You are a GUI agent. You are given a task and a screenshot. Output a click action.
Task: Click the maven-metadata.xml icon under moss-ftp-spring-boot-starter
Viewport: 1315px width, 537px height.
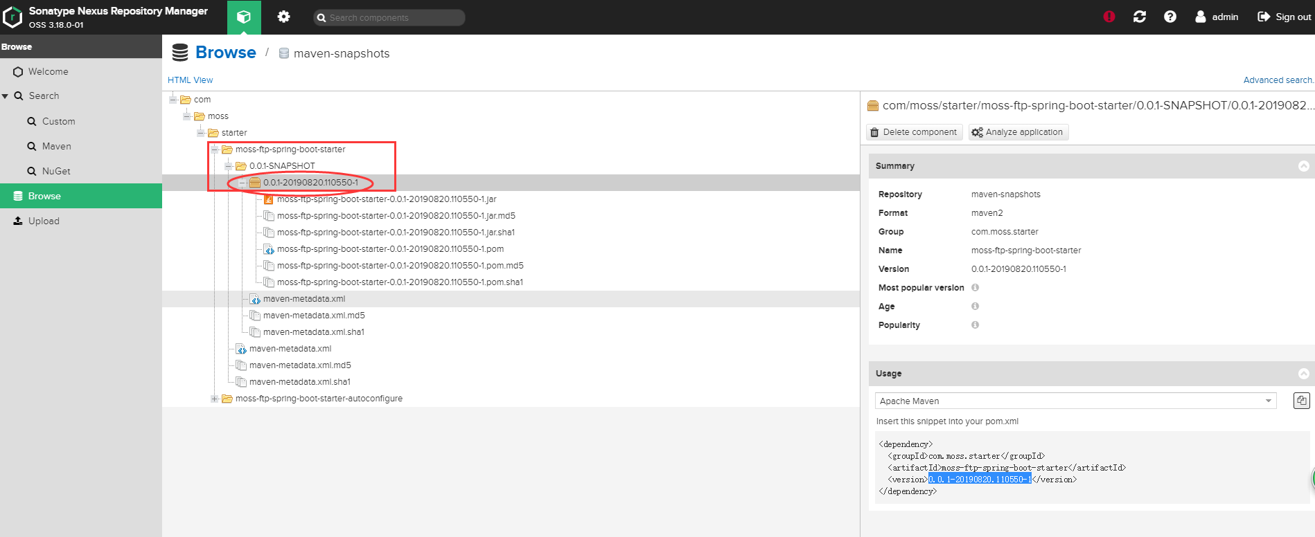(x=241, y=349)
